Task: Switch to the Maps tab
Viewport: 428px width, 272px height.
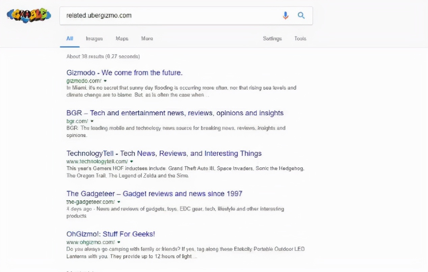Action: click(x=122, y=38)
